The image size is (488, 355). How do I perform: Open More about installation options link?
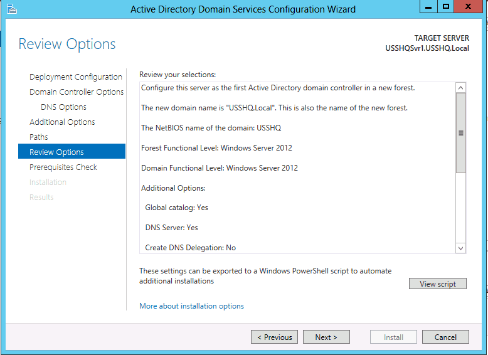coord(191,306)
